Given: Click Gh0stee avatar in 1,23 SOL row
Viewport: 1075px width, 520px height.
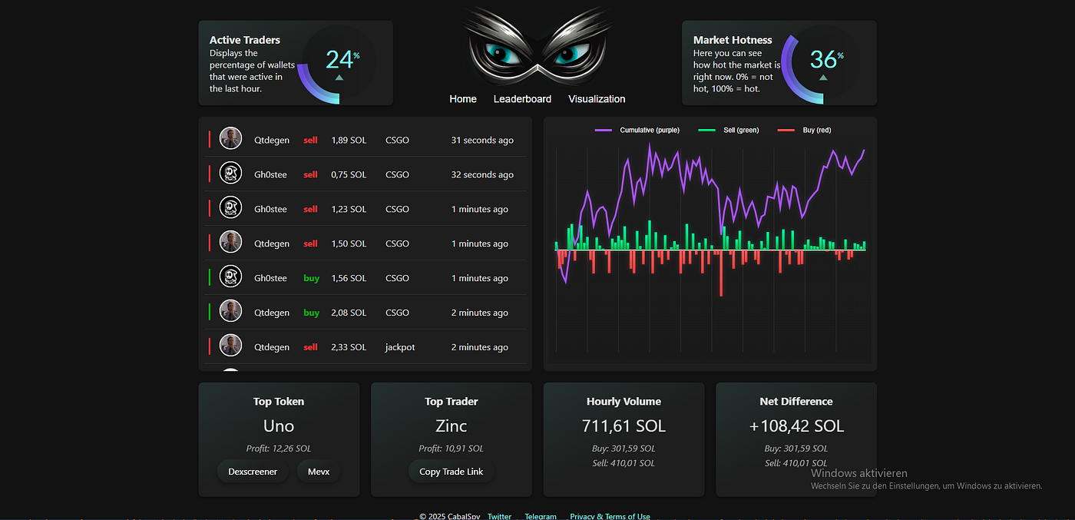Looking at the screenshot, I should point(230,207).
